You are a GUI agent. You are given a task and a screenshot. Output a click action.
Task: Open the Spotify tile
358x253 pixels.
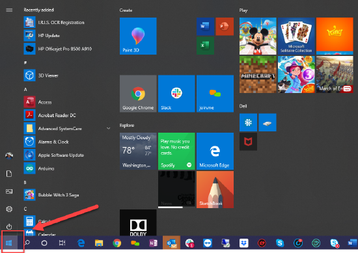coord(176,152)
